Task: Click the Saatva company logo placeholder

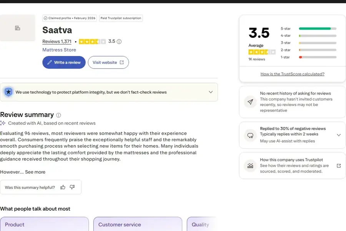Action: point(17,28)
